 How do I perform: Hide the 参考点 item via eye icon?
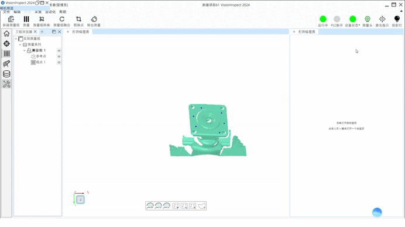point(59,56)
